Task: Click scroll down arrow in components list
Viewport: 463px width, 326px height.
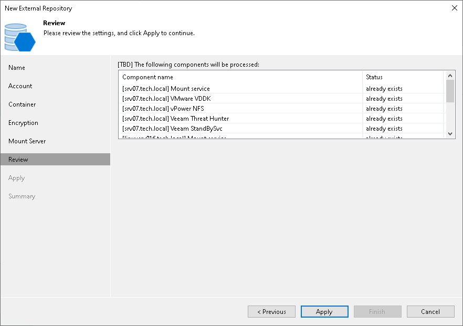Action: point(450,134)
